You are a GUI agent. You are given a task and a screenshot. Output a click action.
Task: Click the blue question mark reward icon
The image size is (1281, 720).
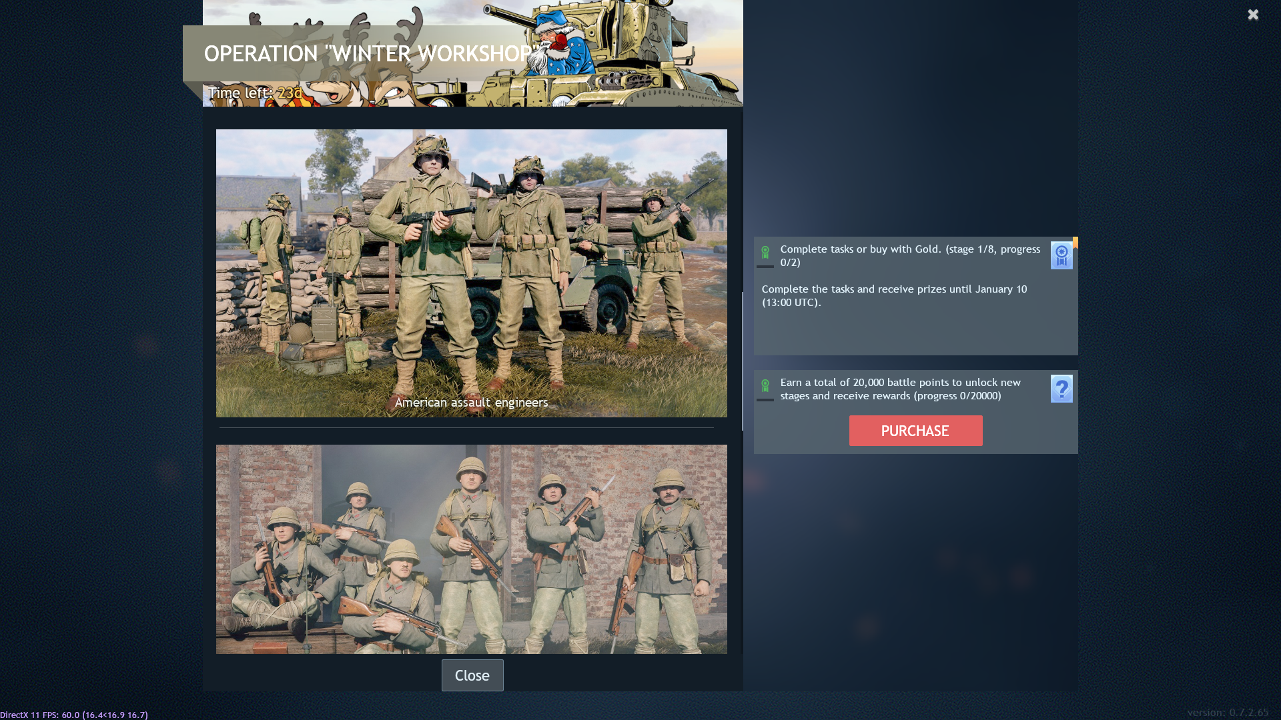pyautogui.click(x=1061, y=389)
